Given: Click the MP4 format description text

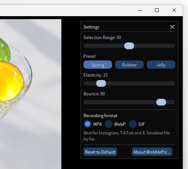Looking at the screenshot, I should (x=127, y=136).
